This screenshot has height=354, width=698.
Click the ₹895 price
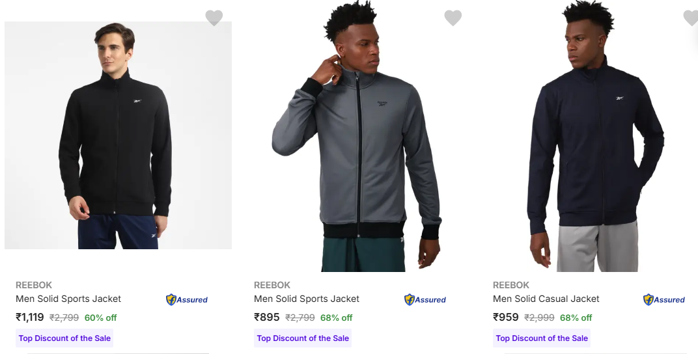pyautogui.click(x=267, y=318)
